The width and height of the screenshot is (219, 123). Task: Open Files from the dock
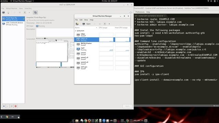click(77, 121)
